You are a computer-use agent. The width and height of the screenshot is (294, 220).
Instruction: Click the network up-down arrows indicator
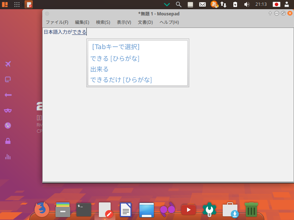pyautogui.click(x=223, y=4)
